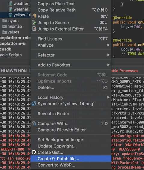Click the GitHub icon beside Create Gist
This screenshot has width=144, height=170.
[34, 152]
